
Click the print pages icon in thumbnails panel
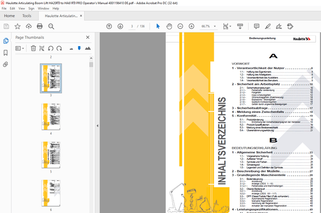click(x=42, y=48)
